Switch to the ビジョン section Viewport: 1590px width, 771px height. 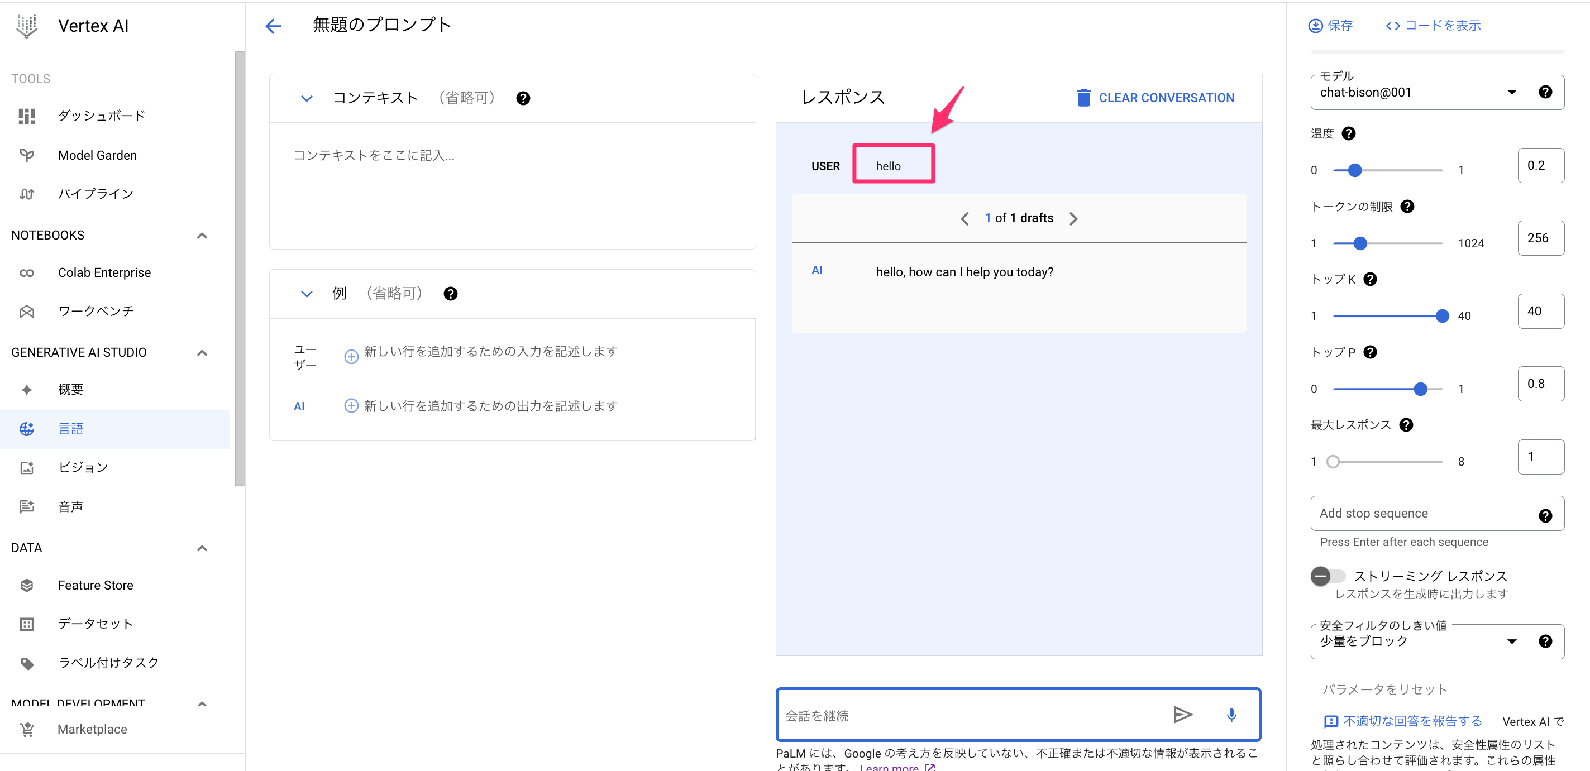pyautogui.click(x=82, y=467)
